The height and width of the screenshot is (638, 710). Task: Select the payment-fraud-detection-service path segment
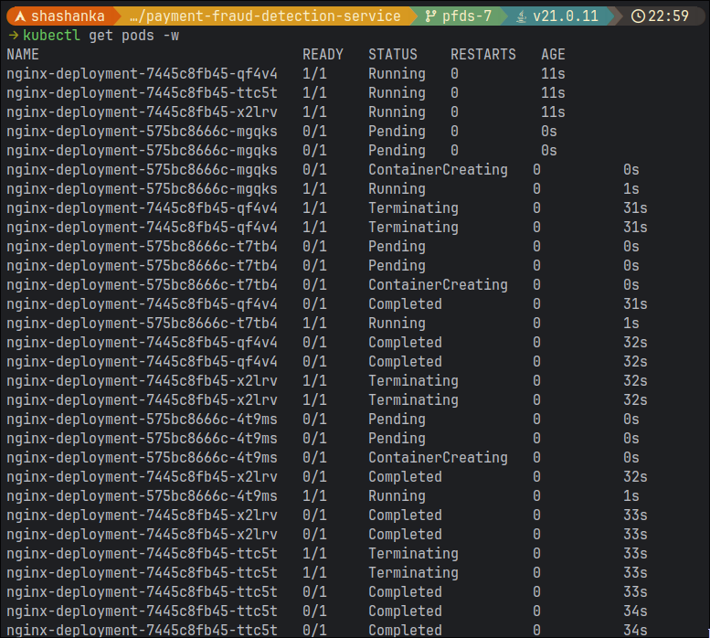265,16
